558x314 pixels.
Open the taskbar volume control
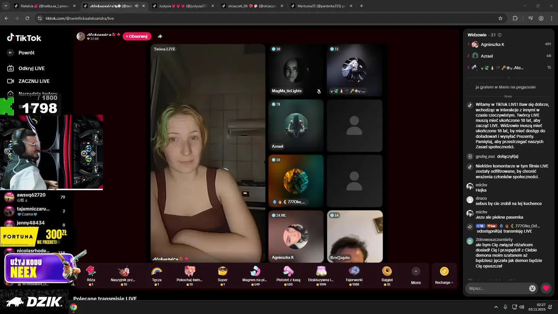tap(522, 307)
